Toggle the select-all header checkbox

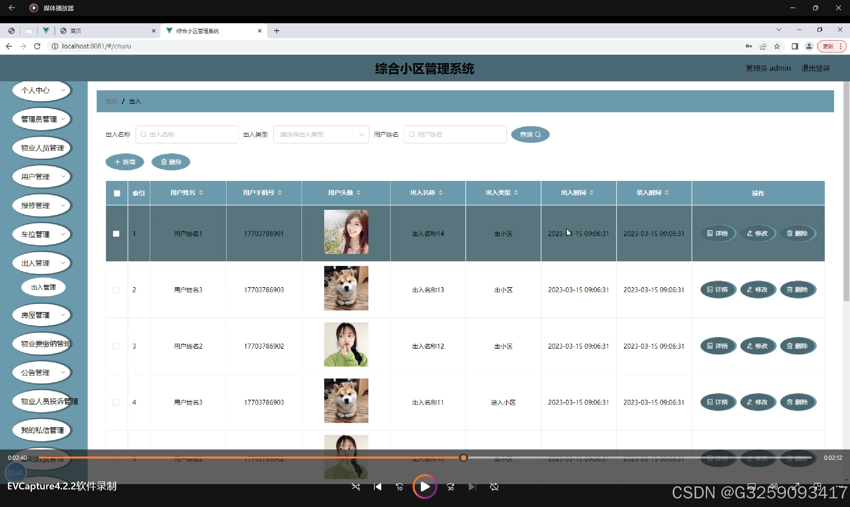[117, 193]
